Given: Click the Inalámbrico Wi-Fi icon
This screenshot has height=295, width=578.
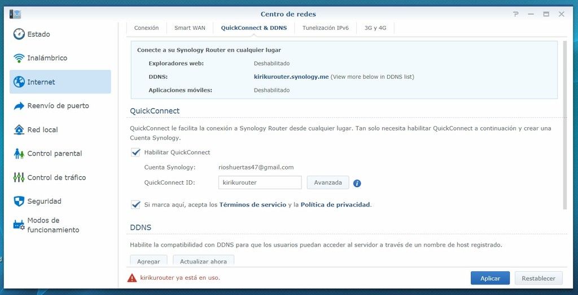Looking at the screenshot, I should tap(19, 58).
